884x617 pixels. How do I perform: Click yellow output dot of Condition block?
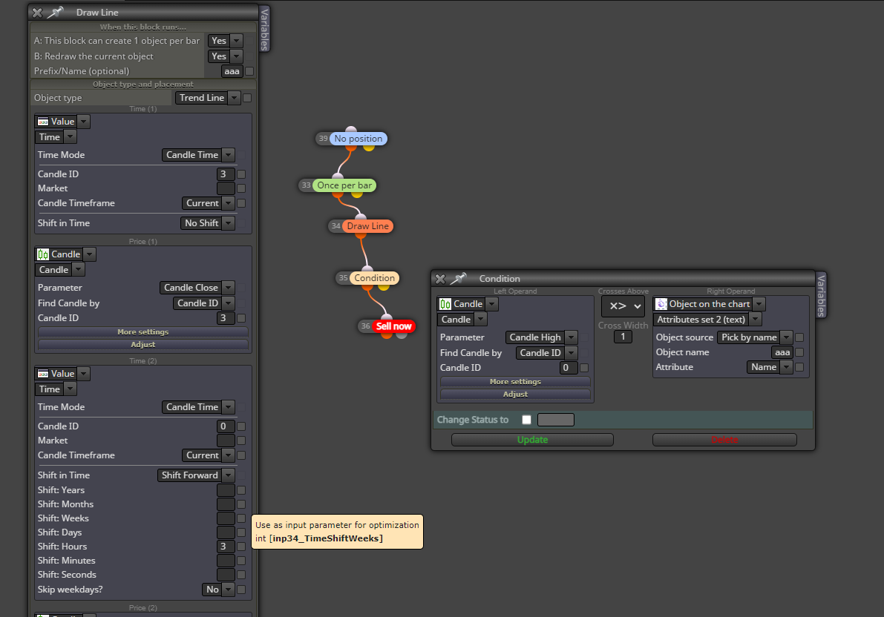coord(384,286)
